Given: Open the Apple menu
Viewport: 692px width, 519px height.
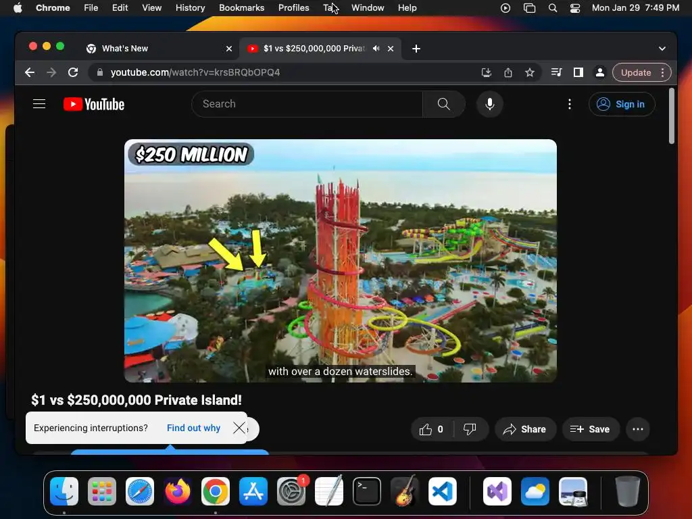Looking at the screenshot, I should pyautogui.click(x=18, y=8).
